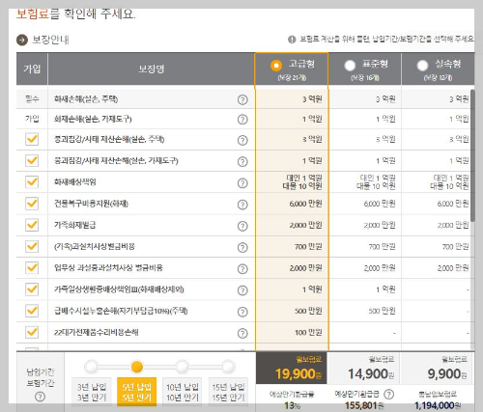Click 고급형 amount for 화재배상책임
Screen dimensions: 483x412
[x=302, y=181]
